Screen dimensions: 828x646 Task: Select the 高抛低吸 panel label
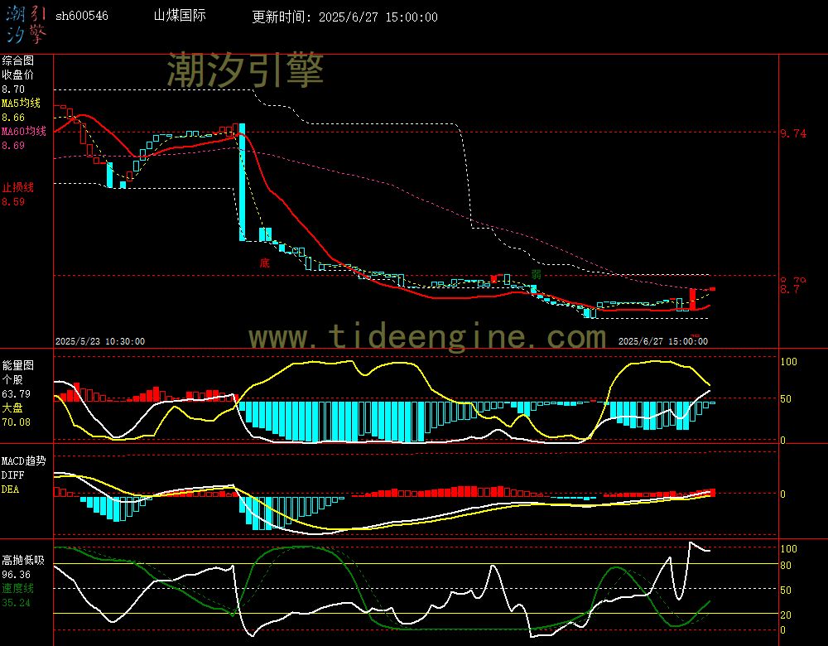24,560
